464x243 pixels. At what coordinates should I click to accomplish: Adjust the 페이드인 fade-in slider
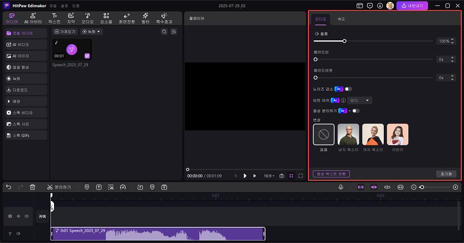(x=373, y=60)
